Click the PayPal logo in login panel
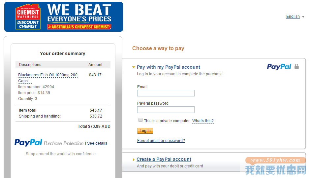This screenshot has height=178, width=311. [279, 67]
